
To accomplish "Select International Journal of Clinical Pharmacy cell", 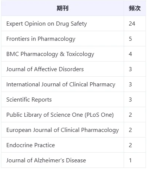I will 63,84.
